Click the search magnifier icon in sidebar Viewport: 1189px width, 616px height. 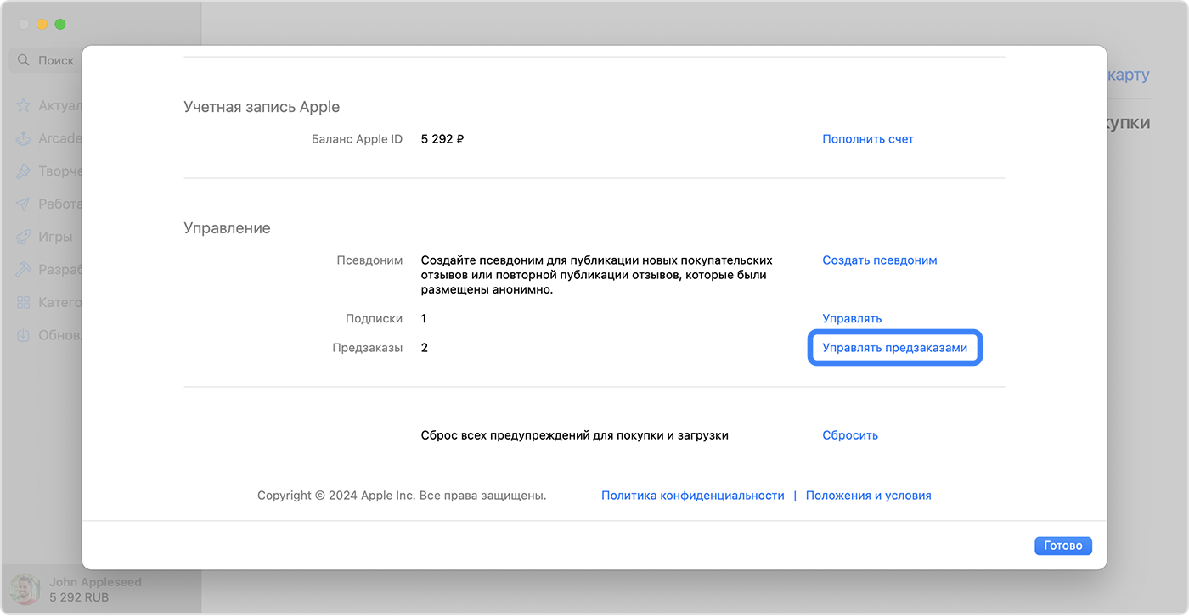point(24,61)
